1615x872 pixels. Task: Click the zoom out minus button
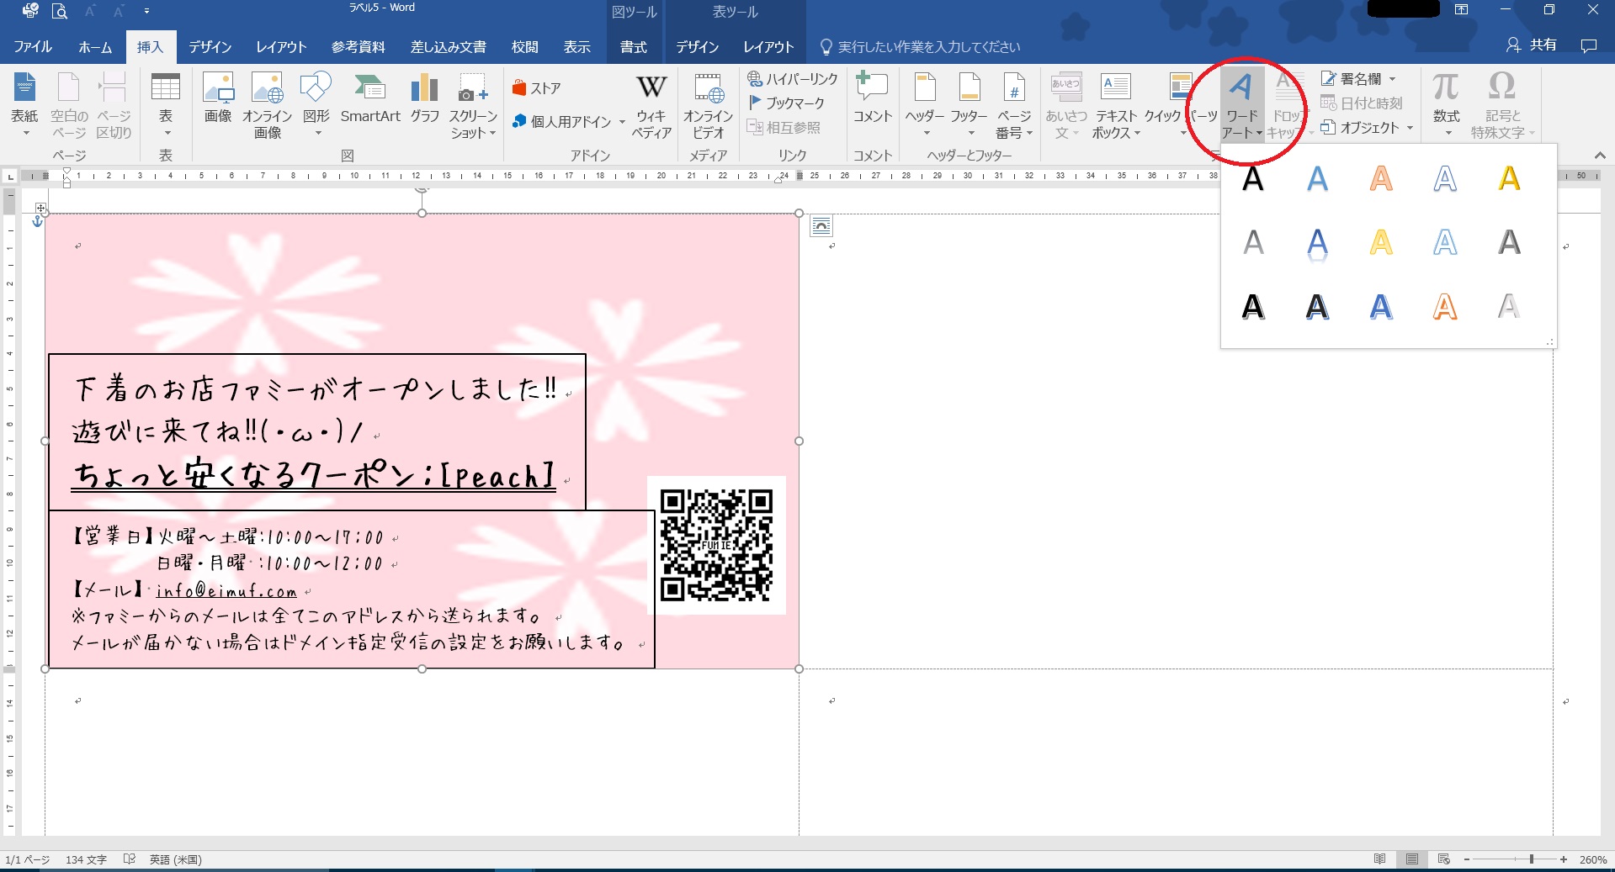click(x=1467, y=859)
